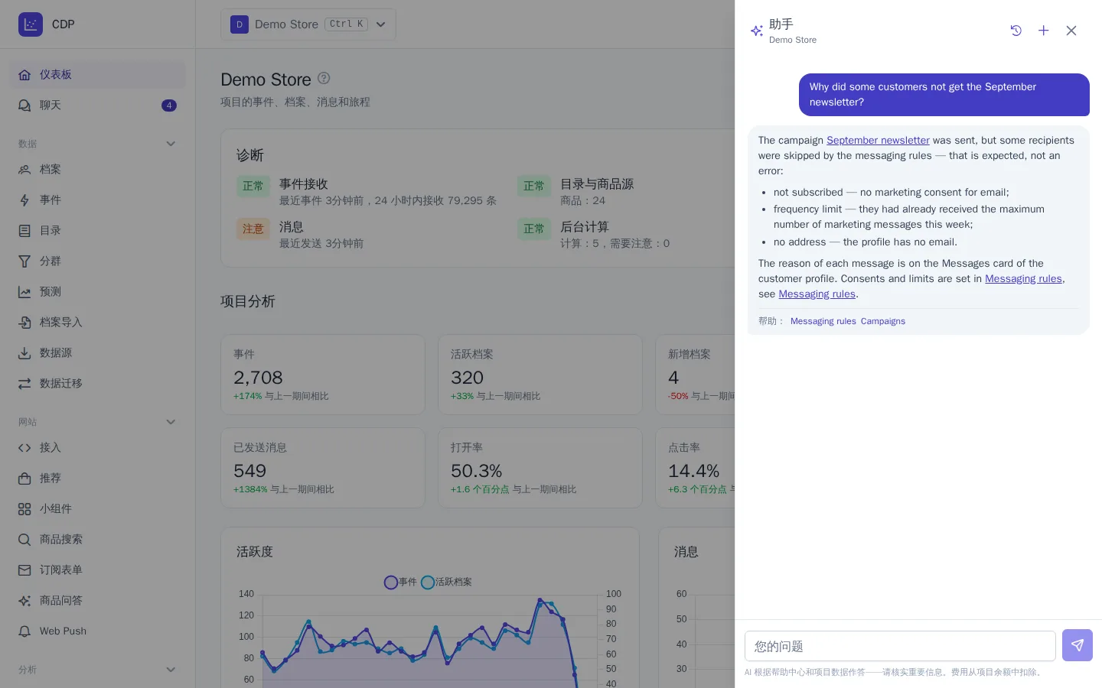Start a new assistant conversation with plus icon
This screenshot has width=1102, height=688.
coord(1044,31)
